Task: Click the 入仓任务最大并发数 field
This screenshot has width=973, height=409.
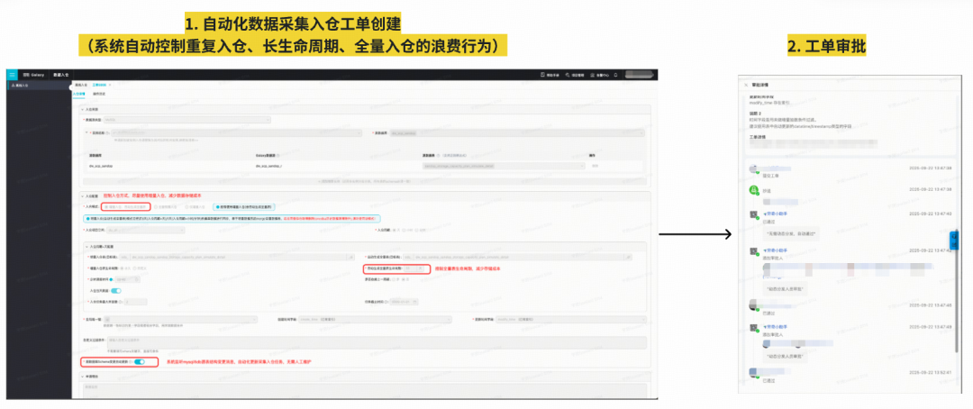Action: (x=134, y=302)
